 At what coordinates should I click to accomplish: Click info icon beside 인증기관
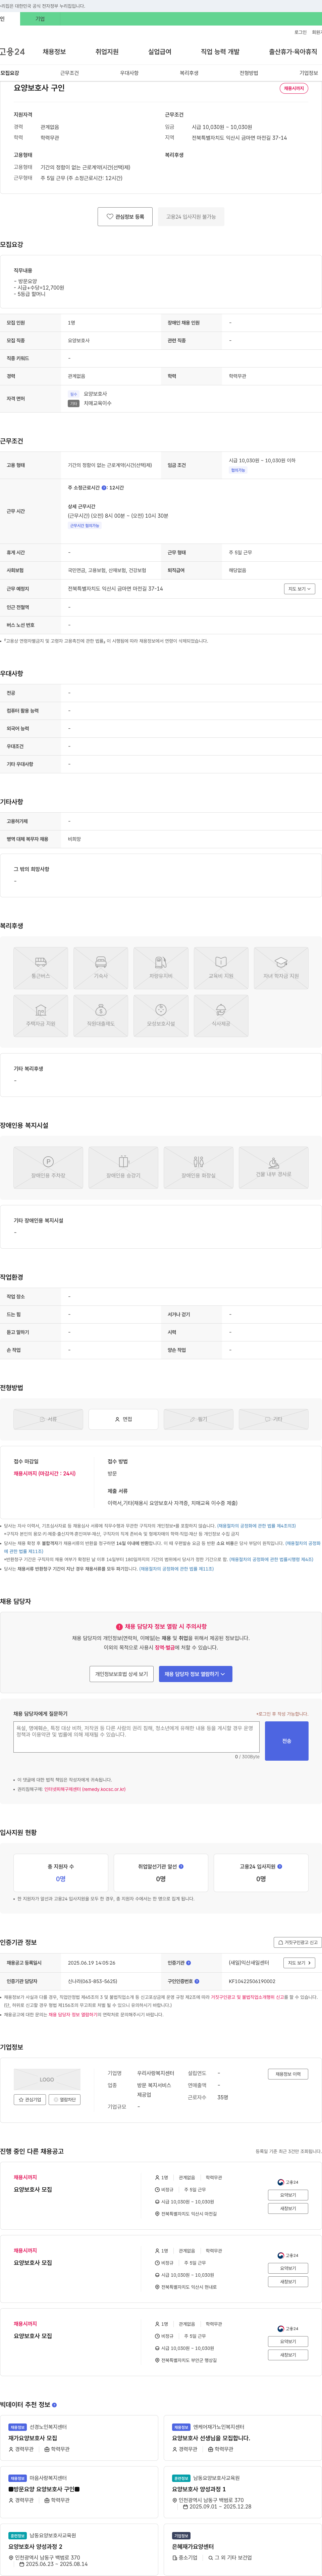pos(189,1963)
